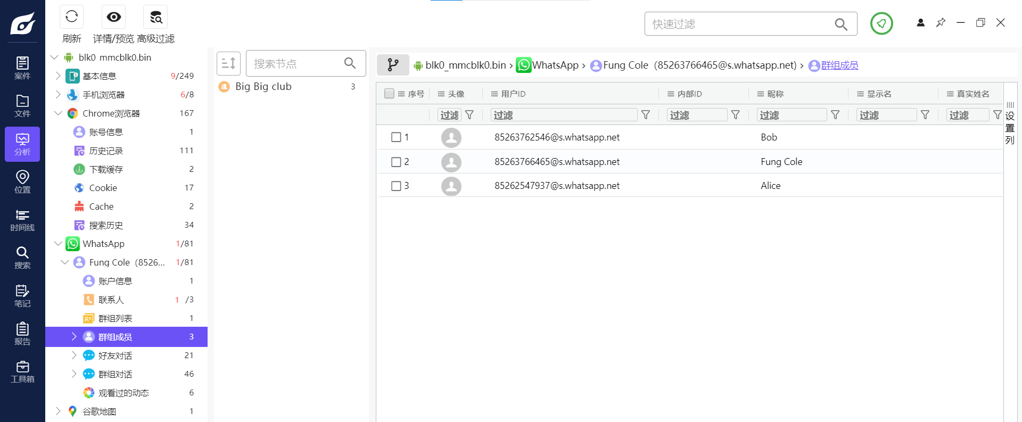Open the 笔记 notes sidebar icon

coord(22,296)
